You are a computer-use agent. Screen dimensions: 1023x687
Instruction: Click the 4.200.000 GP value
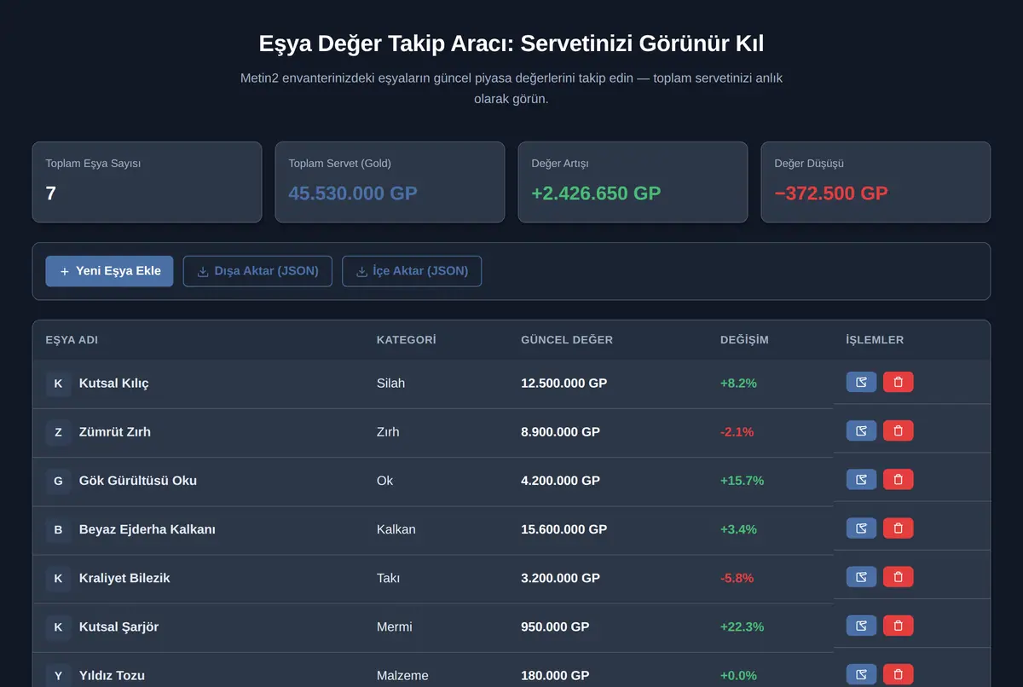(x=561, y=481)
